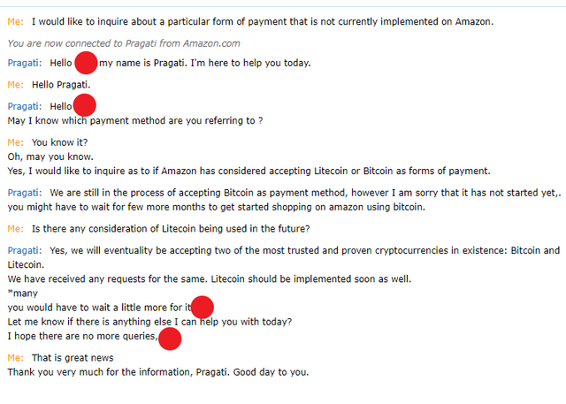Click the red dot after "wait a little more for it"
The image size is (566, 404).
[x=203, y=307]
